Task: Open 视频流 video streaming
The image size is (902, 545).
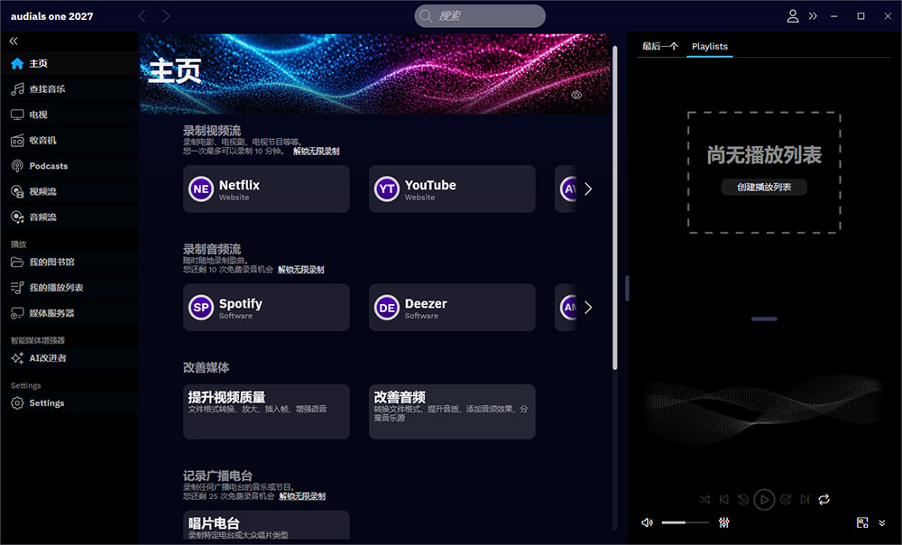Action: click(x=69, y=191)
